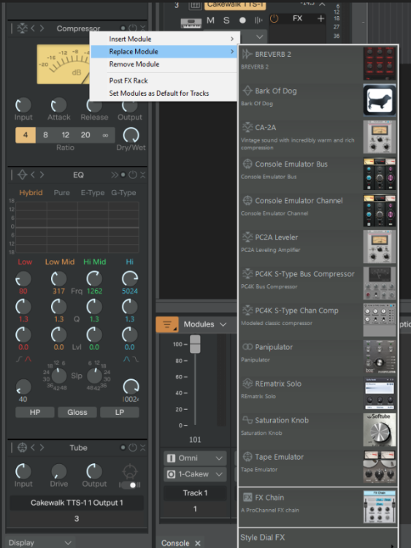Screen dimensions: 411x548
Task: Replace with Saturation Knob module
Action: click(x=318, y=430)
